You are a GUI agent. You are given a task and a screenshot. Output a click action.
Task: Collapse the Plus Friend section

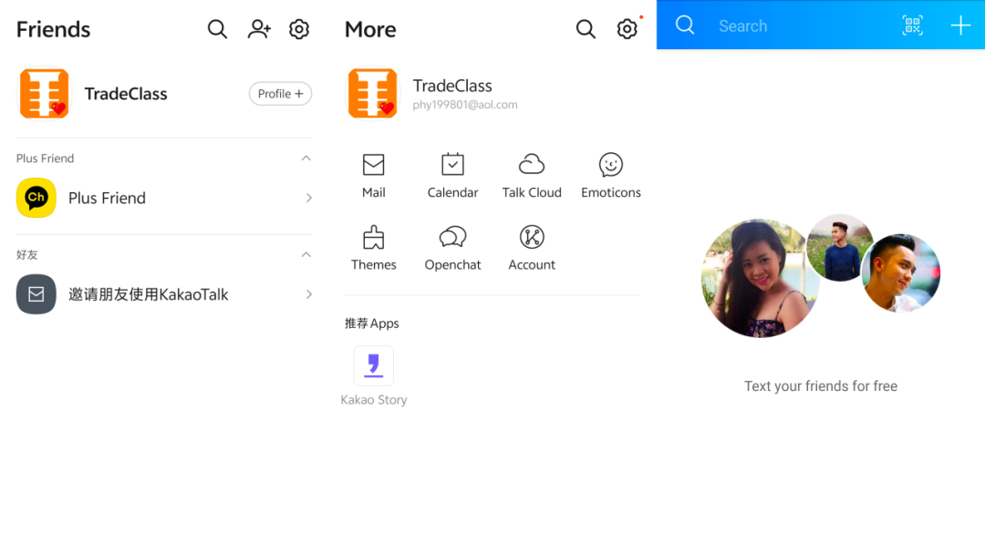pos(306,159)
